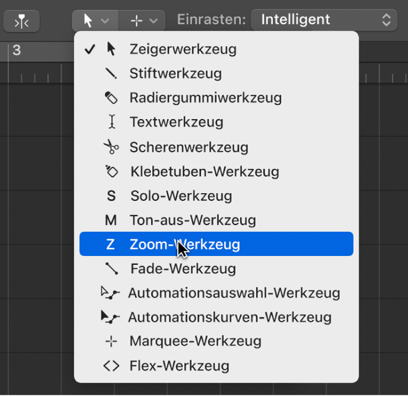Select the Stiftwerkzeug pencil icon
408x397 pixels.
click(111, 73)
